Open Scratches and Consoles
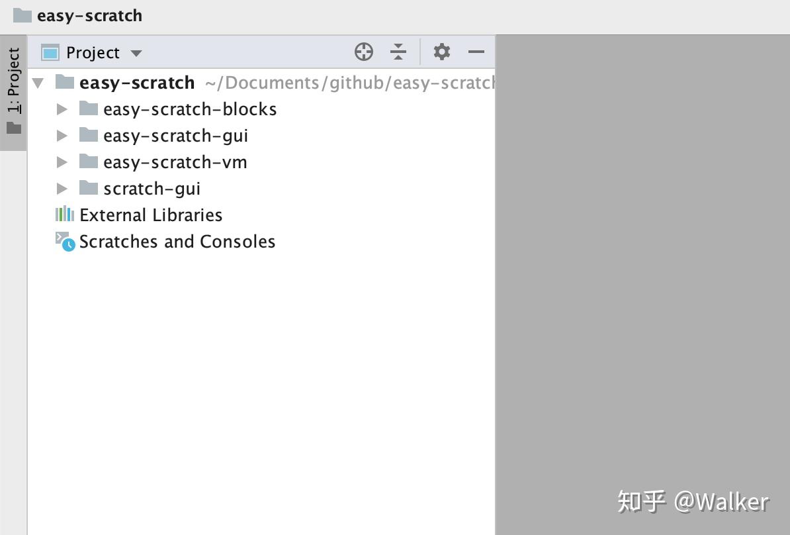The height and width of the screenshot is (535, 790). 177,240
